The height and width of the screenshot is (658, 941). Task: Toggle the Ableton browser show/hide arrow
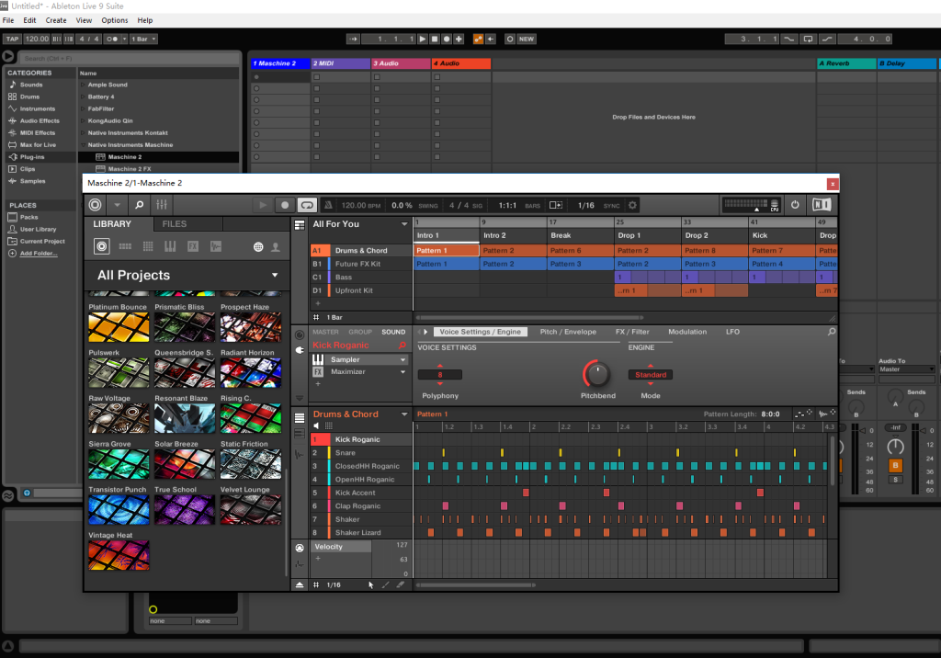(x=7, y=56)
